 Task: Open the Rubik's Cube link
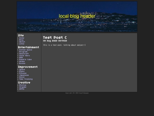point(25,60)
